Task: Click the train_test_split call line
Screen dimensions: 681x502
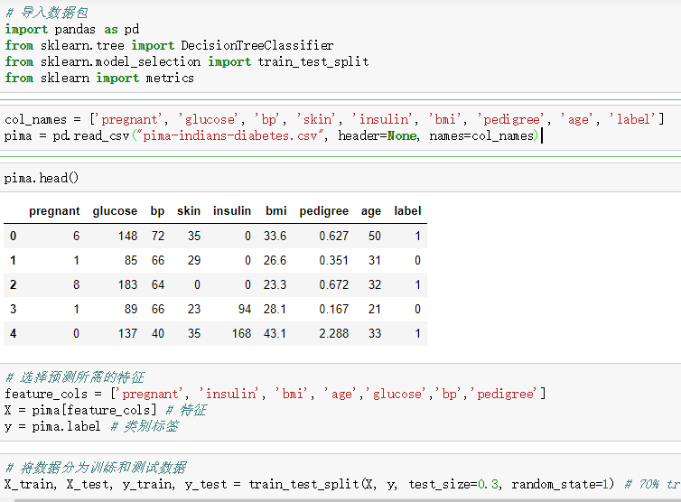Action: (342, 484)
